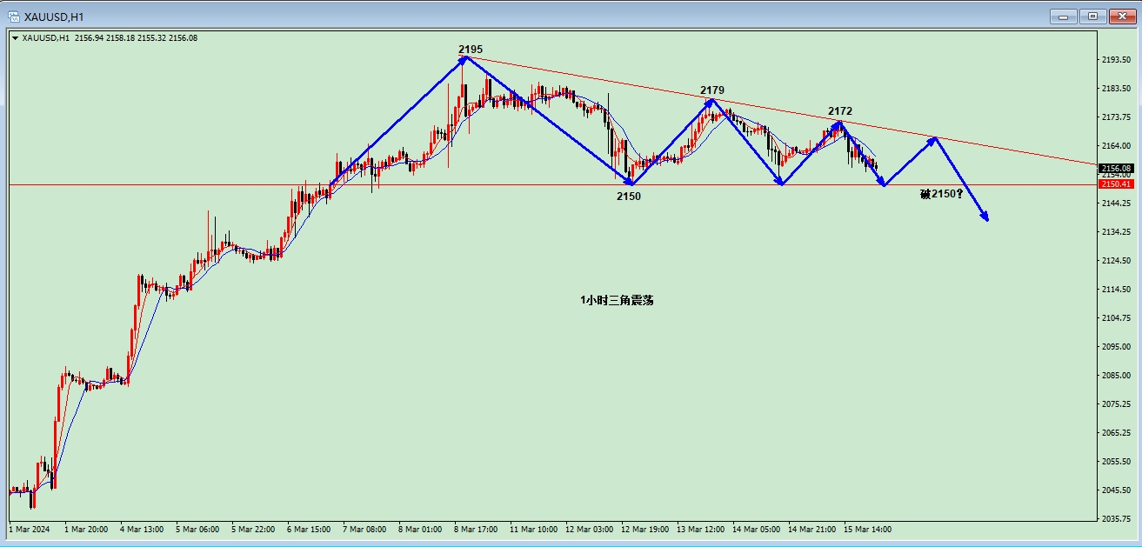Select the 1小时三角震荡 annotation text
This screenshot has width=1142, height=547.
coord(617,300)
